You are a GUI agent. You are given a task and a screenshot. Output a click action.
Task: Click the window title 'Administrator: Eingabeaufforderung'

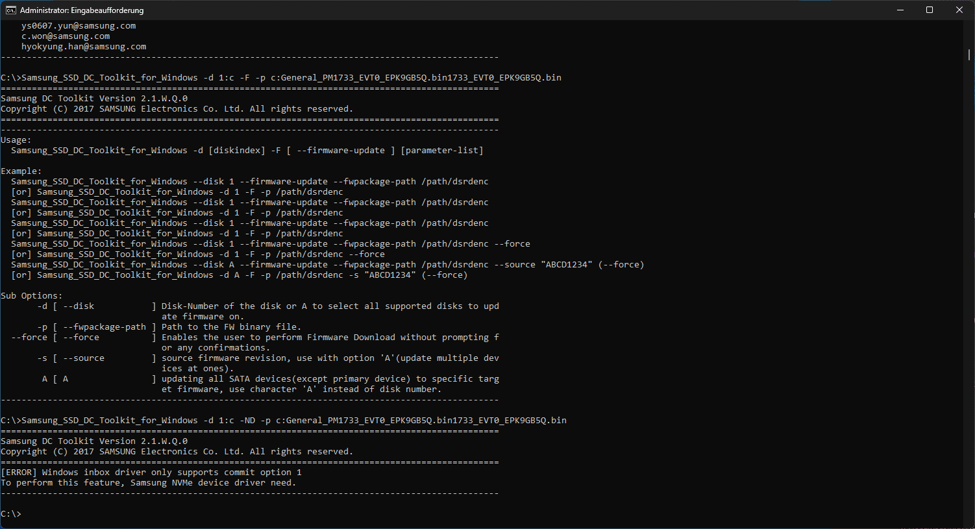tap(82, 10)
